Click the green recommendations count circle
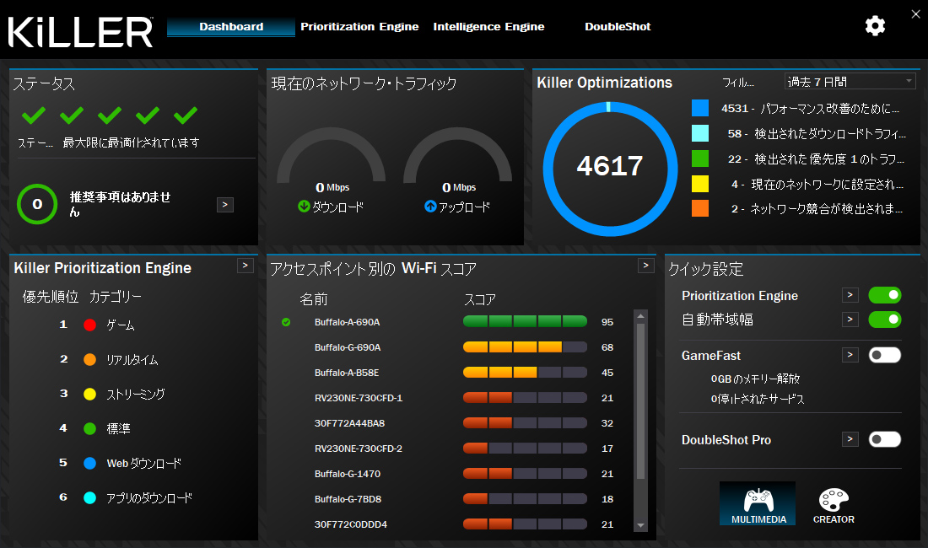 point(37,205)
